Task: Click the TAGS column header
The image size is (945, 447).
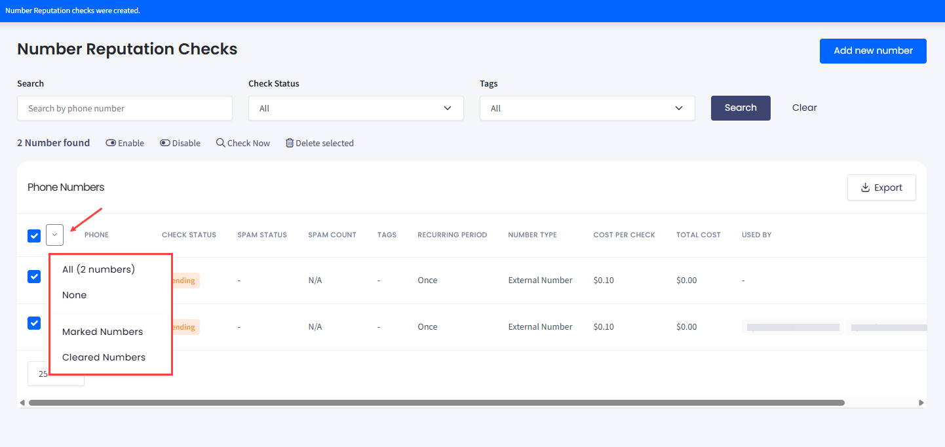Action: point(387,235)
